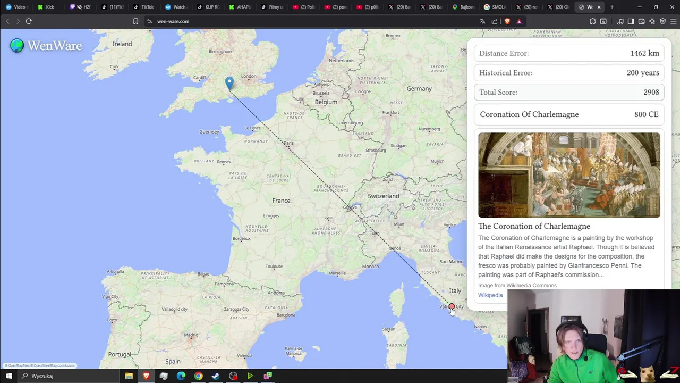
Task: Open the Brave Wallet icon
Action: [641, 21]
